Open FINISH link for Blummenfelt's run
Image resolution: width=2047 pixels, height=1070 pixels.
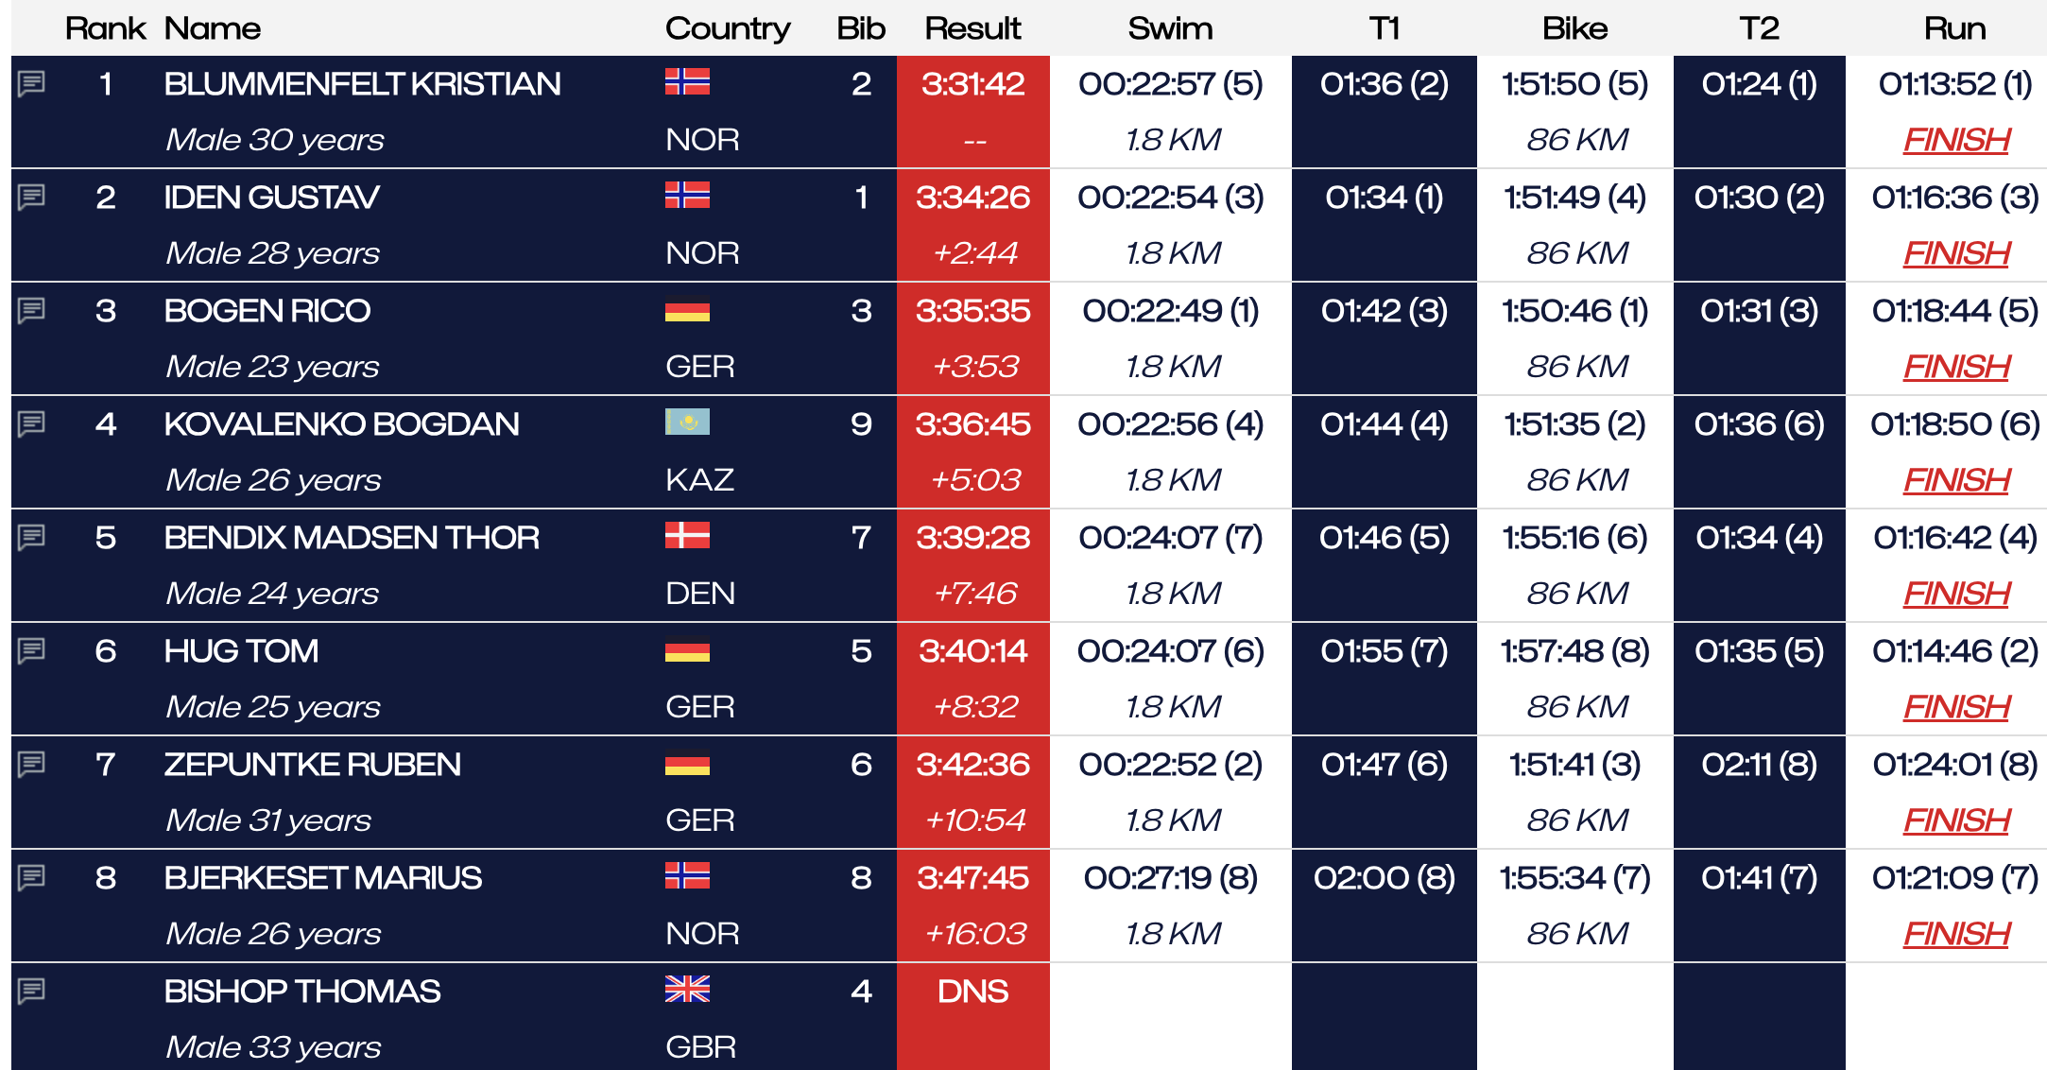tap(1955, 140)
